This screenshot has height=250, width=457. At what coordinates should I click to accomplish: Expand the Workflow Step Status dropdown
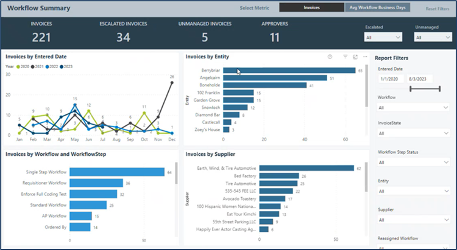[413, 162]
